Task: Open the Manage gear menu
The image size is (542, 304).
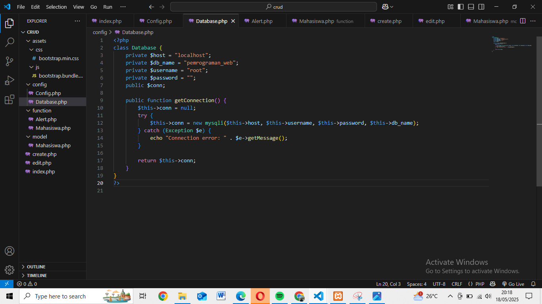Action: (10, 270)
